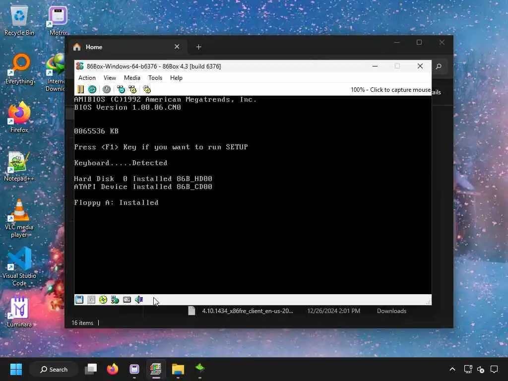508x381 pixels.
Task: Open the View menu
Action: (110, 78)
